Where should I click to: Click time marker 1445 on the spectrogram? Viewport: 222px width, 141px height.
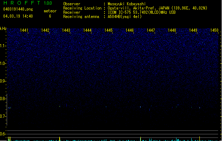[108, 30]
